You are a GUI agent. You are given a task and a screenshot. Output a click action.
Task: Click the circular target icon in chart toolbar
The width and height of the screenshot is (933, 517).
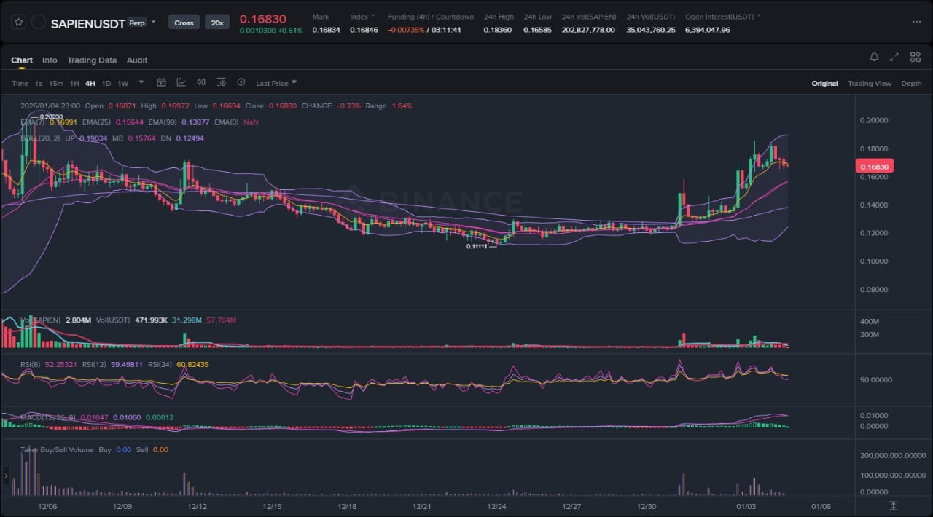click(241, 82)
